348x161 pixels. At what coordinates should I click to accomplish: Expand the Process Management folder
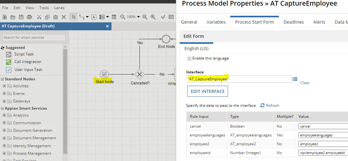coord(4,153)
